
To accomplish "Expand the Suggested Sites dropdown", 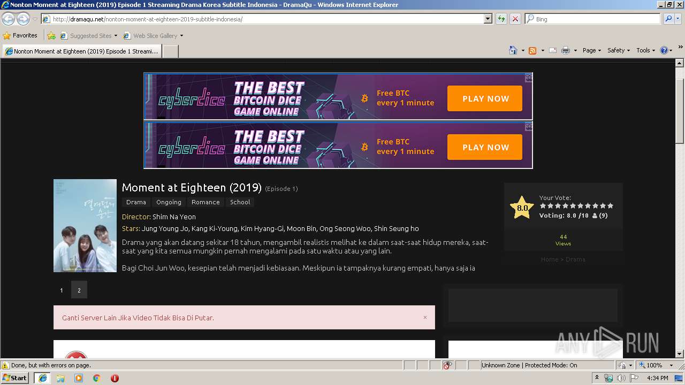I will tap(116, 36).
